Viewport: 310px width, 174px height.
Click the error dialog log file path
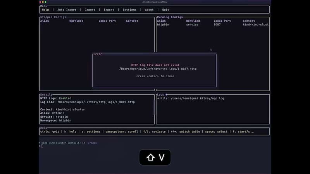[155, 69]
